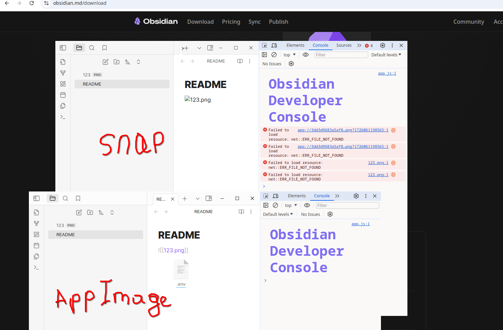
Task: Open the top frame context dropdown
Action: click(289, 54)
